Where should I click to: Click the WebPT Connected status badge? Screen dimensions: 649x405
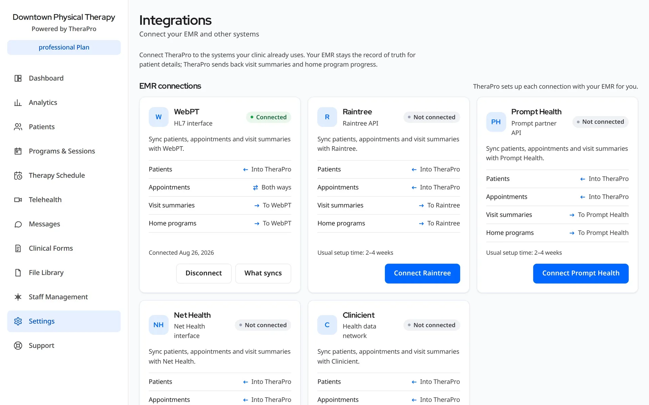tap(268, 117)
